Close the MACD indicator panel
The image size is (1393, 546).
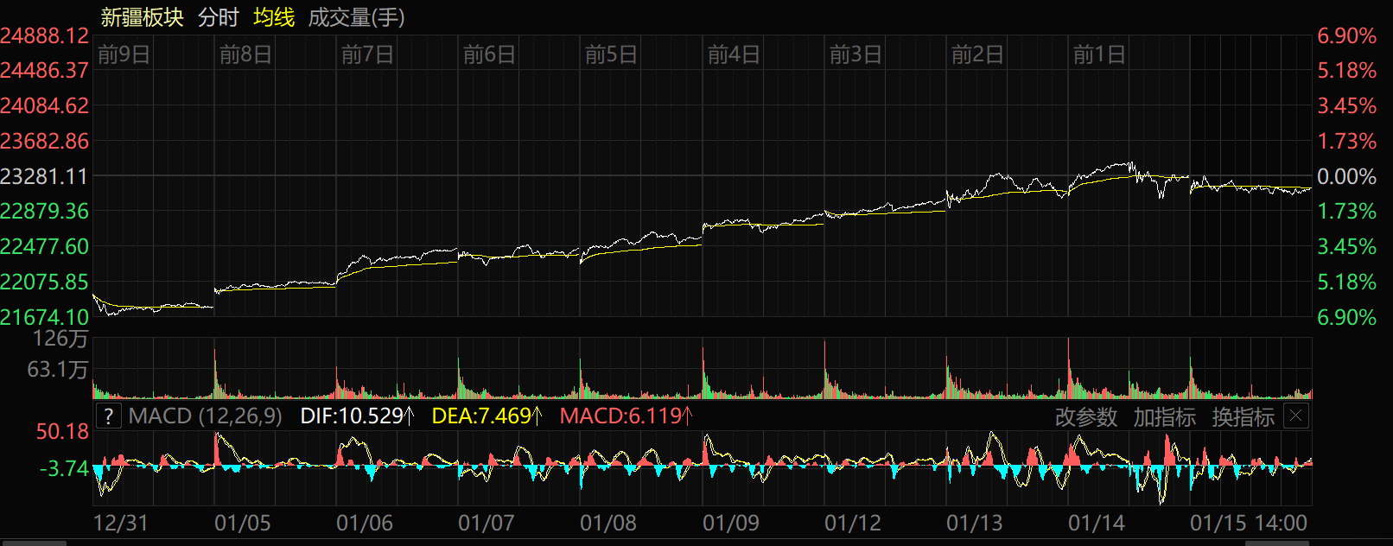[1295, 416]
